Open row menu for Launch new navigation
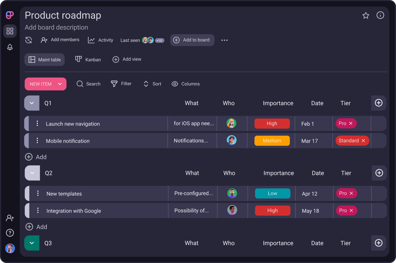This screenshot has width=396, height=263. 37,123
